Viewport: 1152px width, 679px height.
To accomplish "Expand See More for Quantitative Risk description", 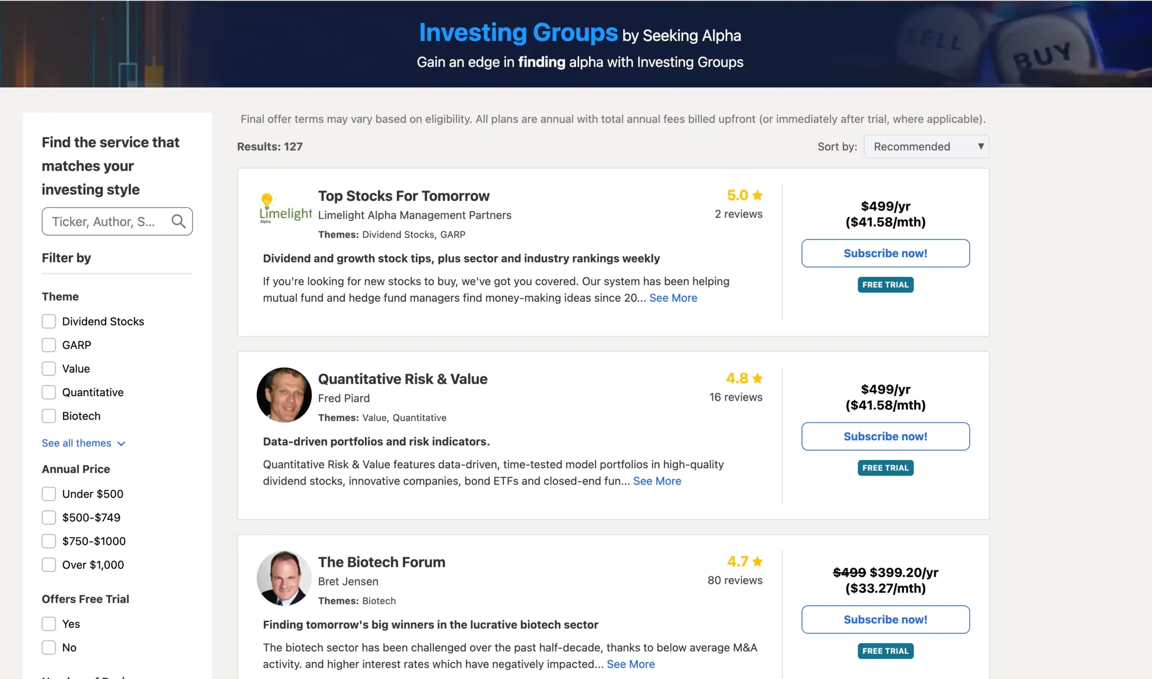I will [x=657, y=481].
